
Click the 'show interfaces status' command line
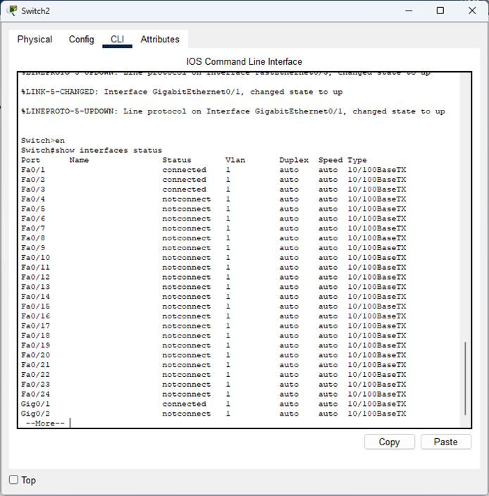[92, 150]
